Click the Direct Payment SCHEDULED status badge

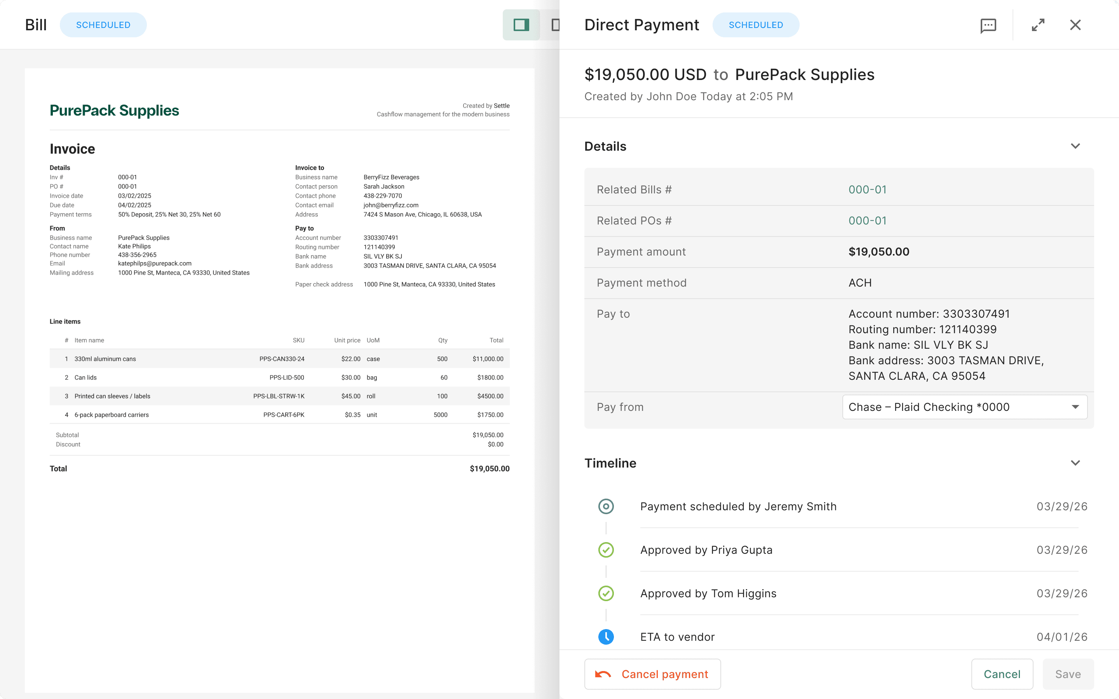tap(756, 25)
